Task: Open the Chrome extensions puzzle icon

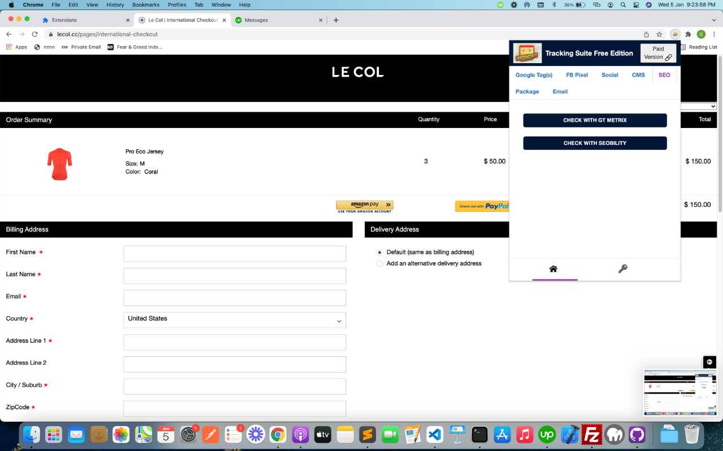Action: (688, 34)
